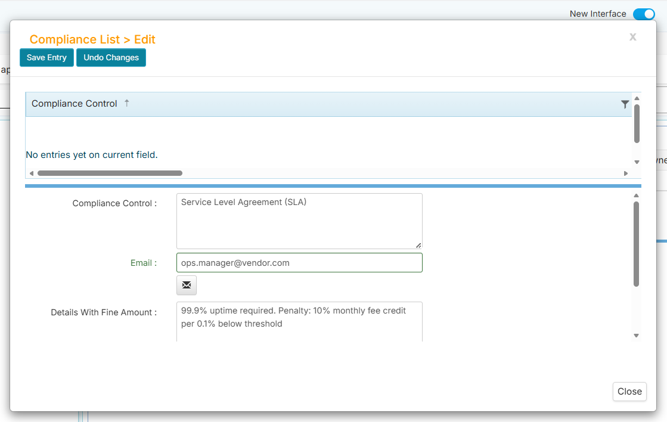Open the Compliance Control column filter

[x=625, y=104]
